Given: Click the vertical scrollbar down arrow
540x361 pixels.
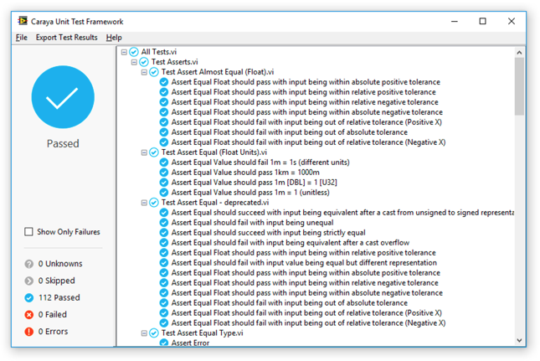Looking at the screenshot, I should coord(519,340).
